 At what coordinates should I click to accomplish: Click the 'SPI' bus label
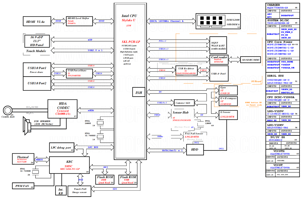tap(105, 167)
